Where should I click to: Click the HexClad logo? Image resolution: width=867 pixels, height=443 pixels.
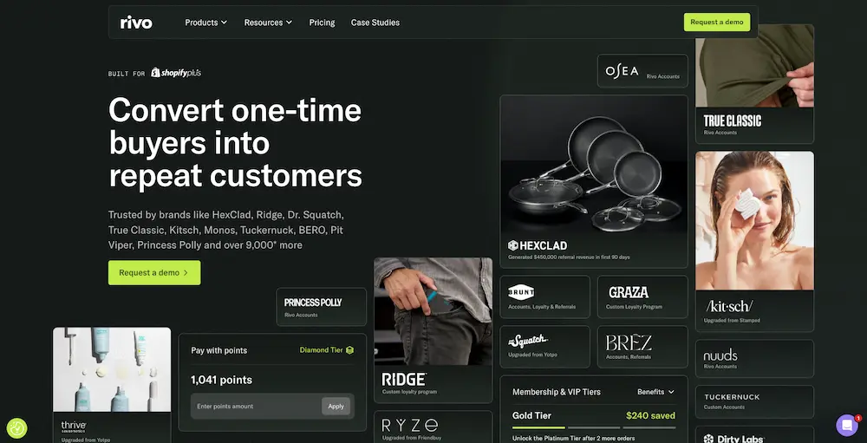tap(538, 245)
